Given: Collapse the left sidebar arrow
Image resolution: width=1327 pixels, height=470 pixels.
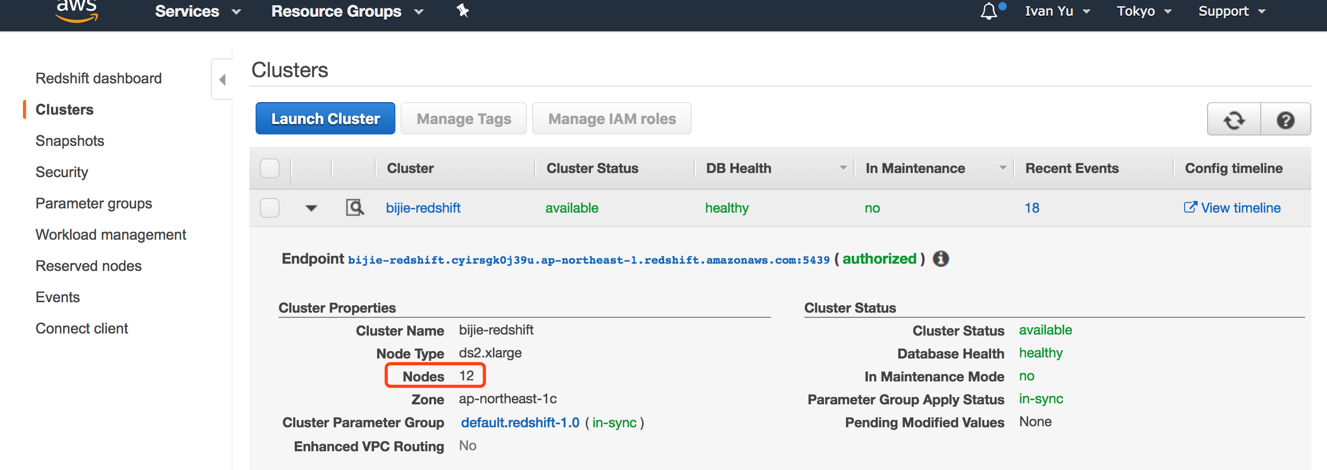Looking at the screenshot, I should 222,79.
